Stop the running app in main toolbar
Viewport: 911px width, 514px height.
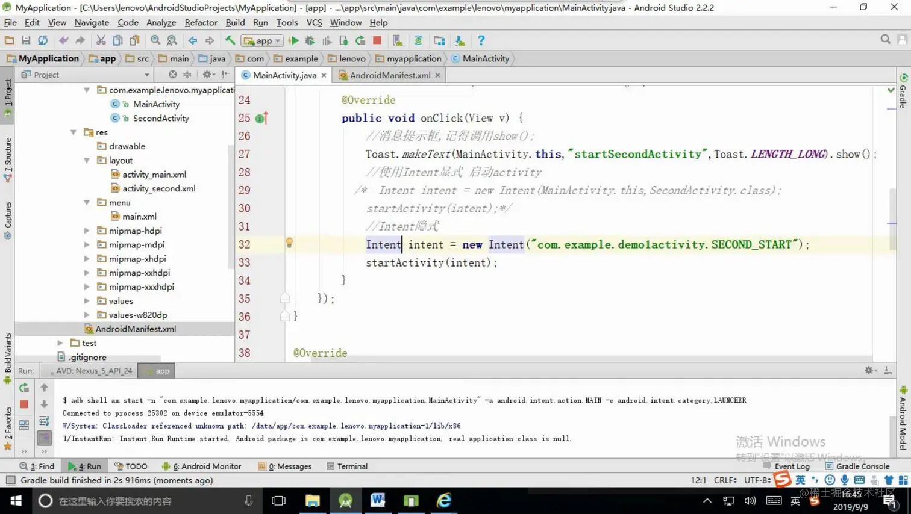(x=377, y=40)
